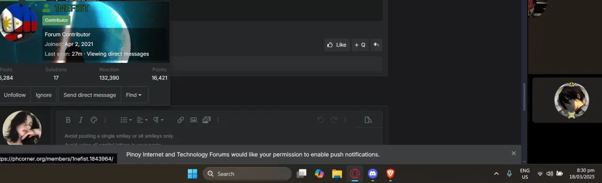Open the Viewing direct messages link

tap(118, 54)
